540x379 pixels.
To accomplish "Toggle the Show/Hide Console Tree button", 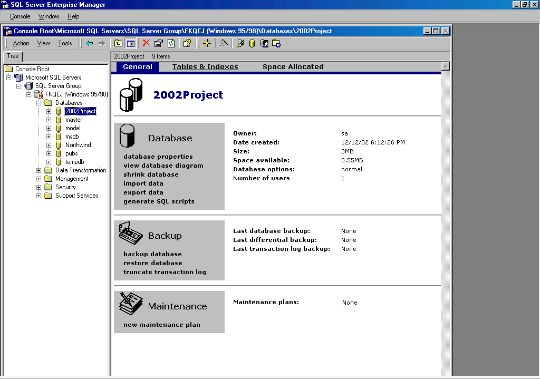I will 130,43.
